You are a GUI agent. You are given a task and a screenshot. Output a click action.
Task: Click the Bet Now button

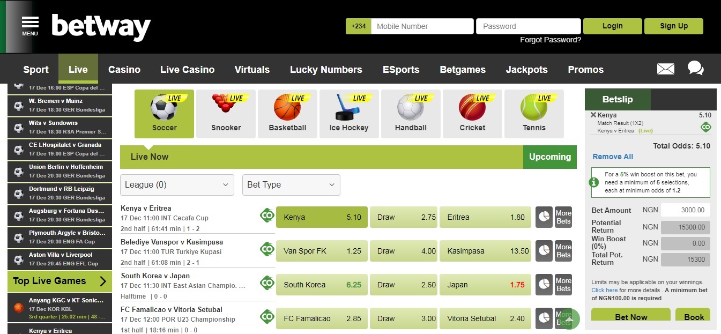click(x=630, y=316)
